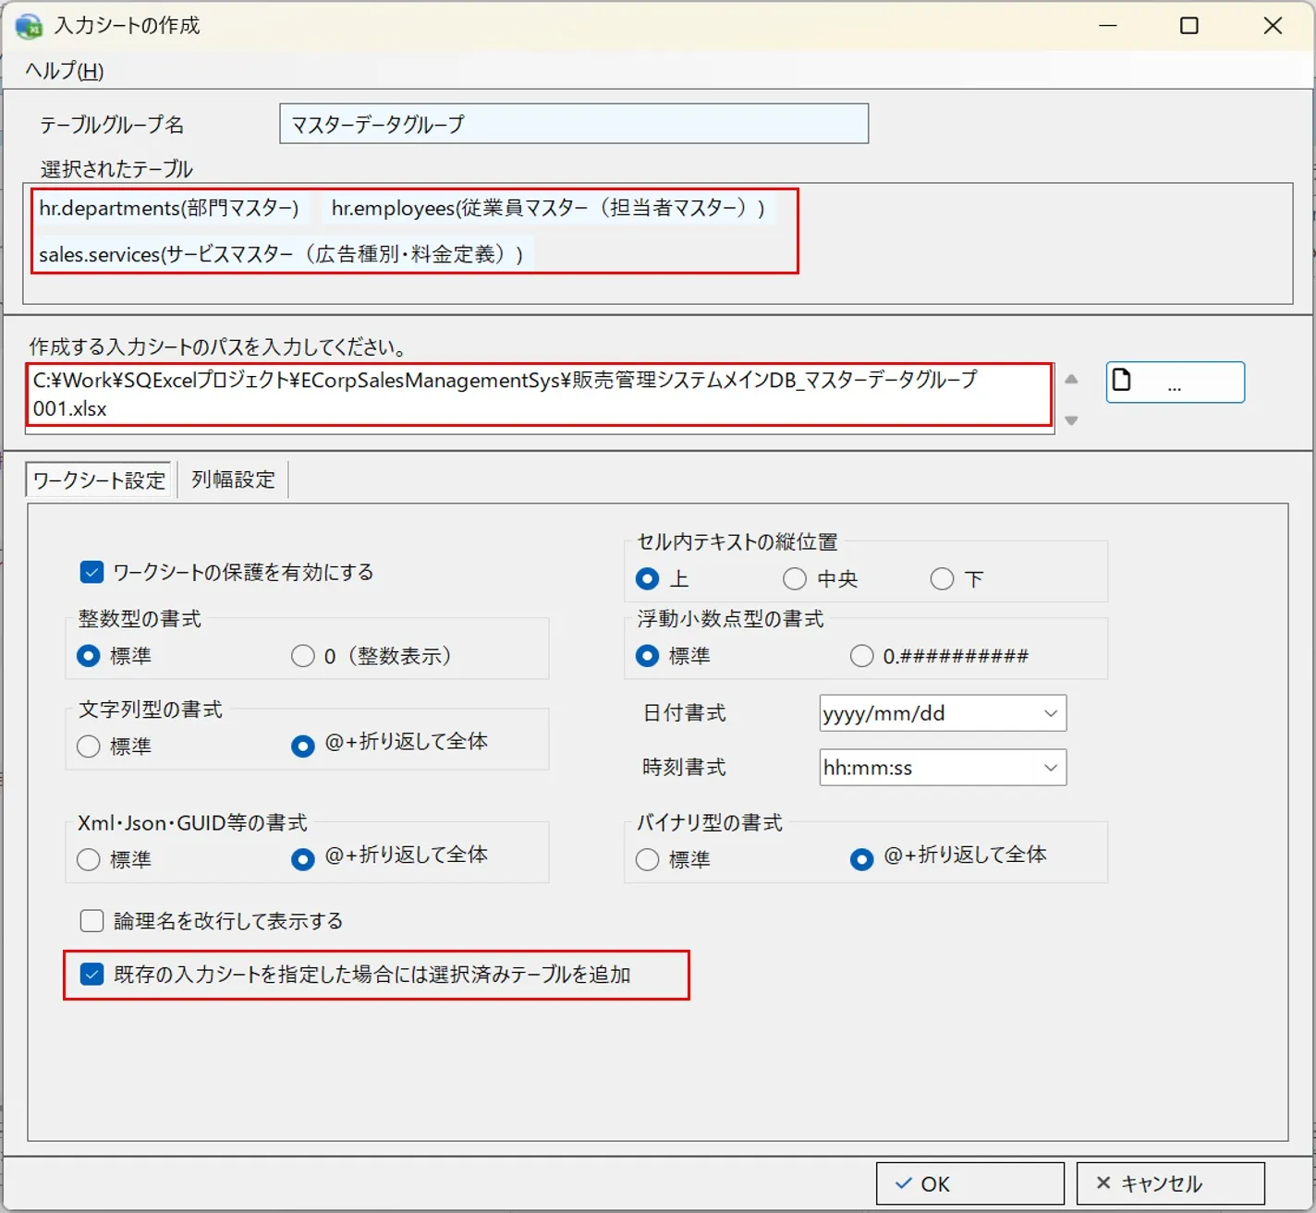Switch to the 列幅設定 tab
The image size is (1316, 1213).
point(233,479)
